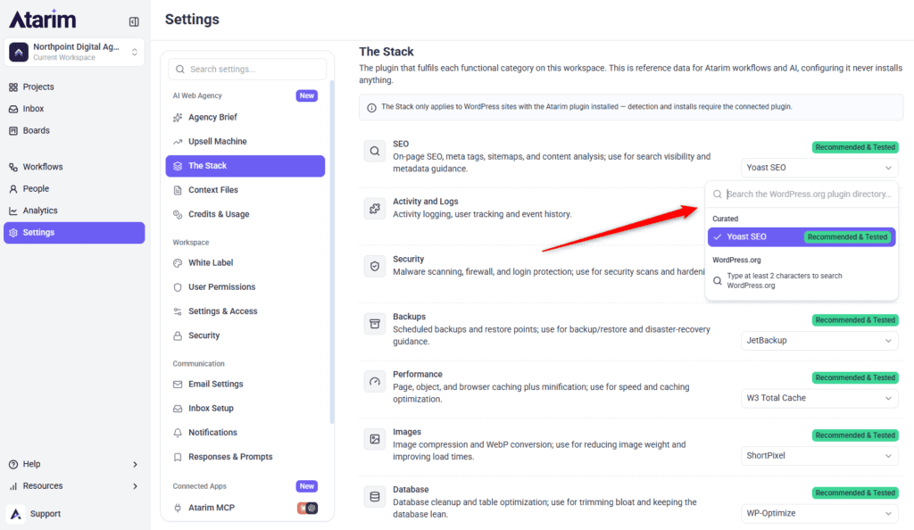914x530 pixels.
Task: Open the Performance W3 Total Cache dropdown
Action: [819, 398]
